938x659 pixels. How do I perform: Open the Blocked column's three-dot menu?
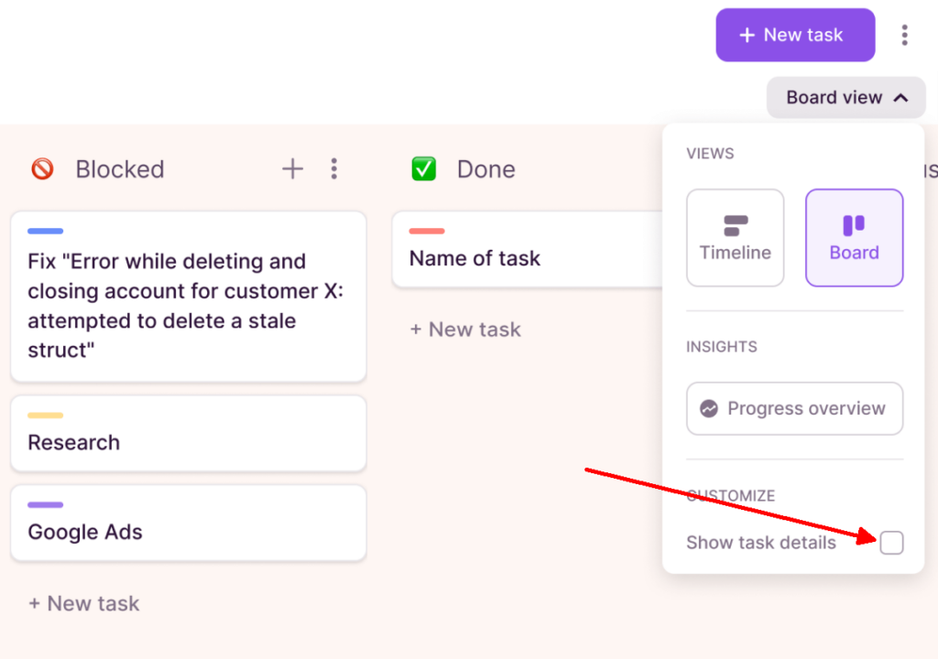334,168
